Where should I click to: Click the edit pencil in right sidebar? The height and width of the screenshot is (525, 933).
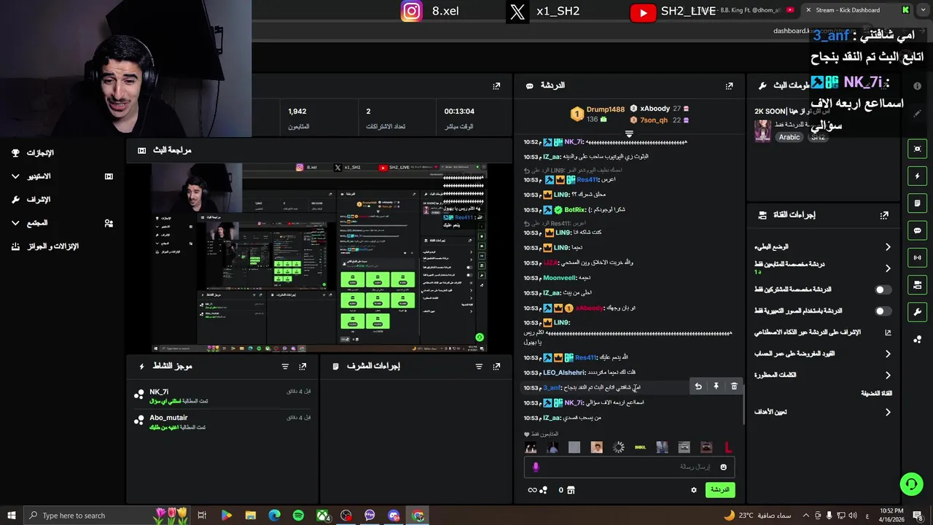918,114
